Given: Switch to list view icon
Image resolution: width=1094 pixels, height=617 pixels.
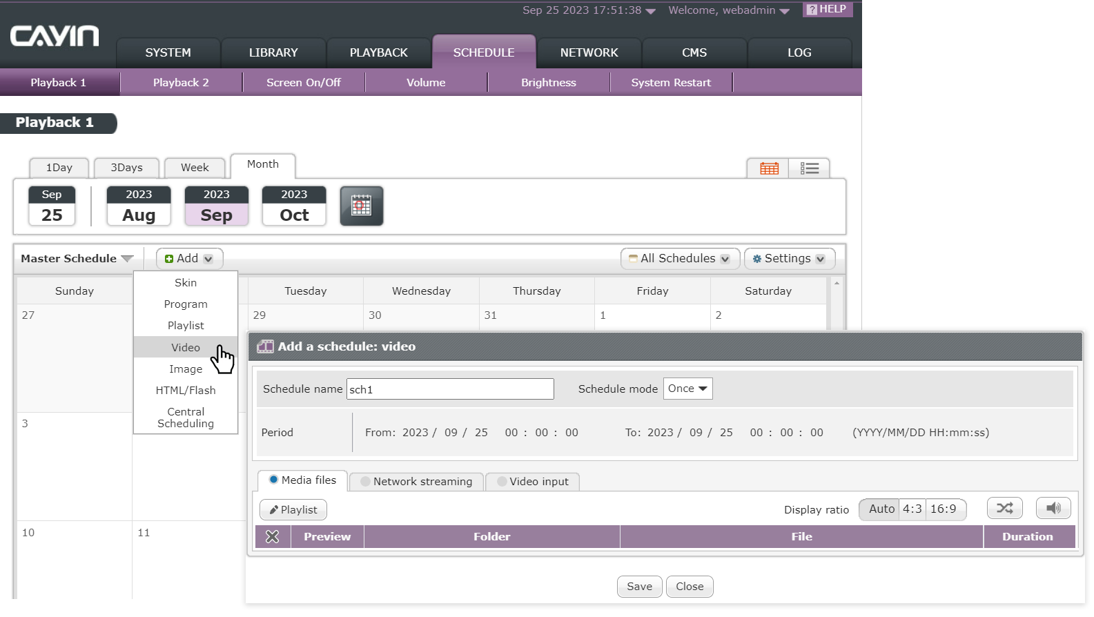Looking at the screenshot, I should 809,168.
